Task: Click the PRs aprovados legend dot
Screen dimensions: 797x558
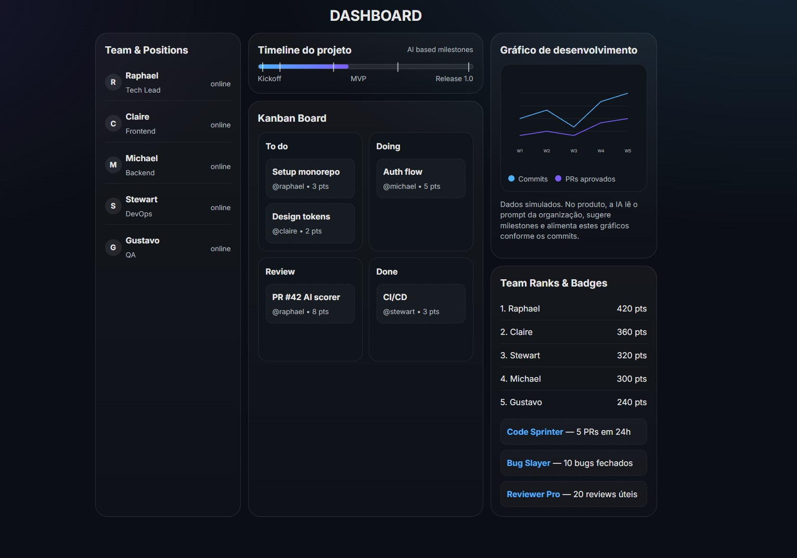Action: 558,178
